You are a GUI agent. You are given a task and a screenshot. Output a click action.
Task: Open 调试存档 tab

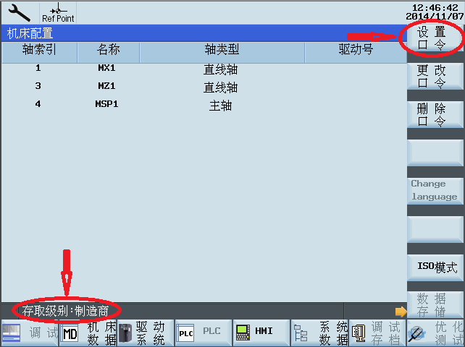tap(377, 333)
